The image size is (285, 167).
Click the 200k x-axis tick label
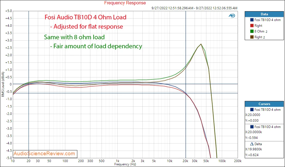pos(238,161)
